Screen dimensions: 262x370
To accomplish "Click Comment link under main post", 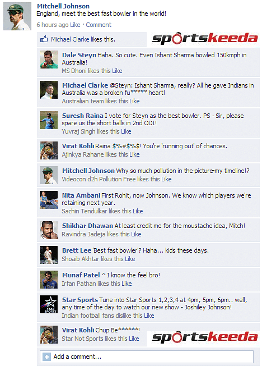I will pos(99,25).
